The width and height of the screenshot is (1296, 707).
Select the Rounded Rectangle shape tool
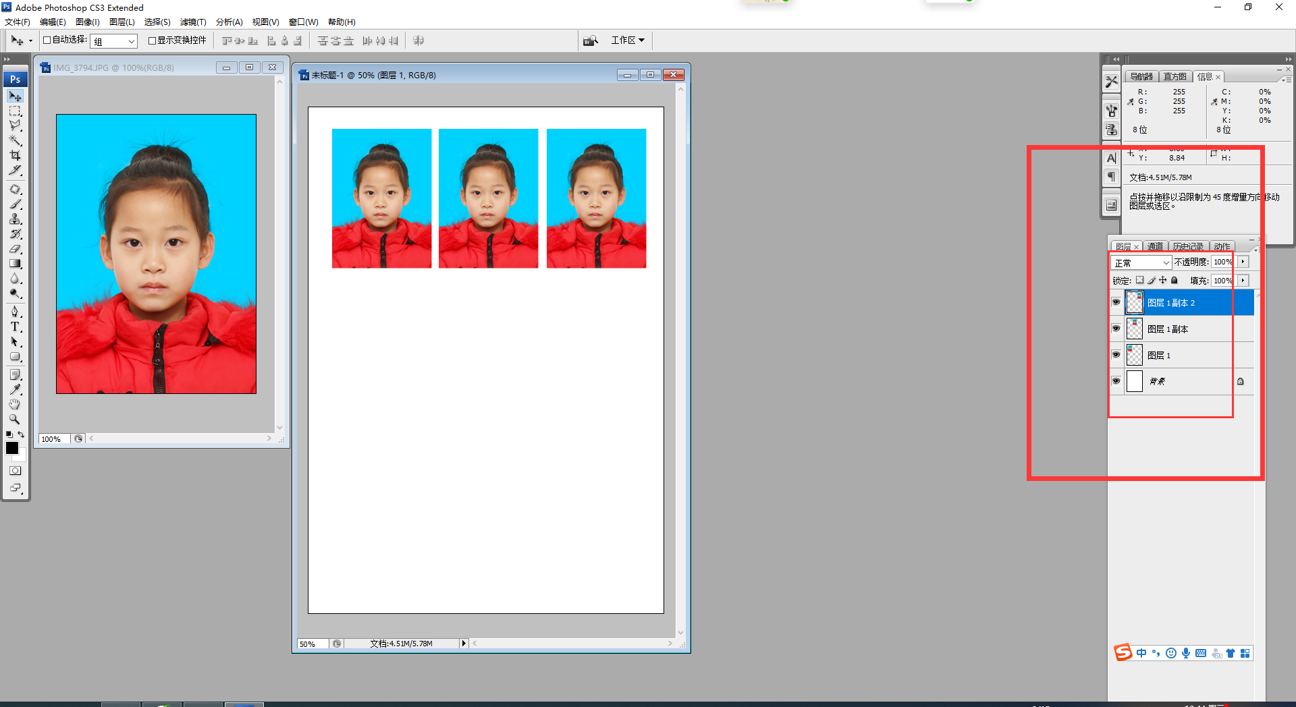(15, 357)
